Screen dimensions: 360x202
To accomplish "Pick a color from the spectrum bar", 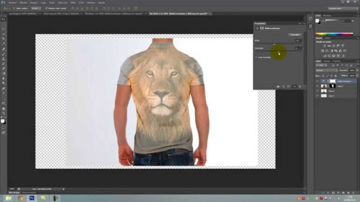I will [334, 34].
